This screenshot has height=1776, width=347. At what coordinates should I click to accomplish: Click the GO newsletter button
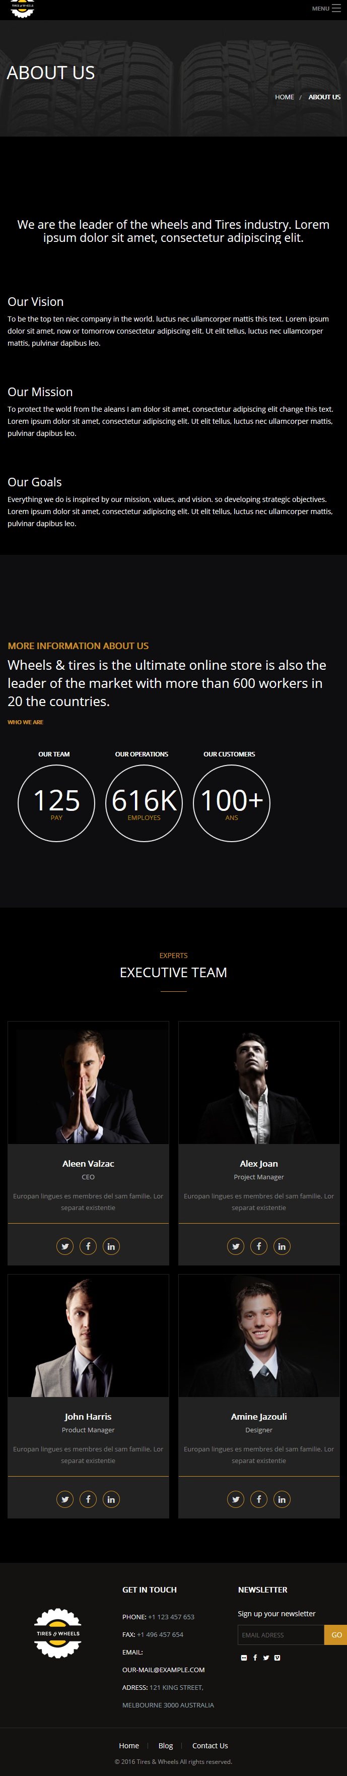336,1635
